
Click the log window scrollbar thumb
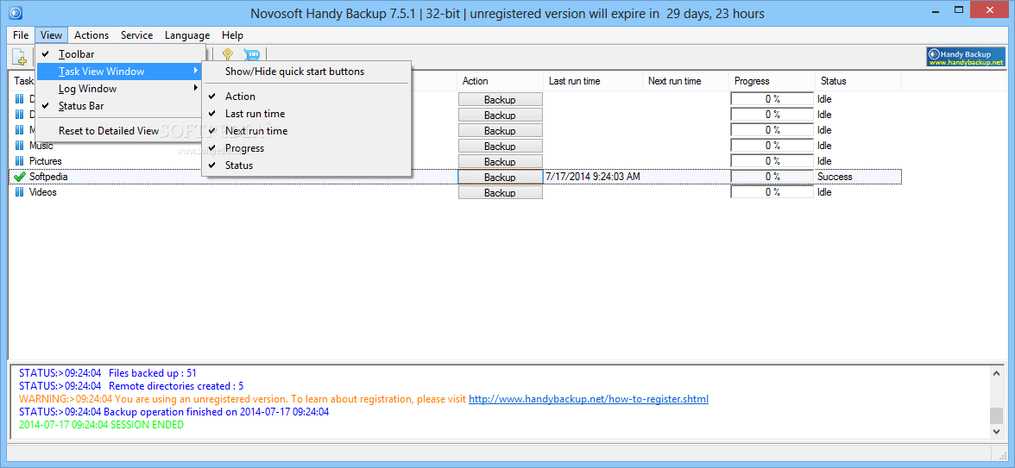tap(996, 415)
